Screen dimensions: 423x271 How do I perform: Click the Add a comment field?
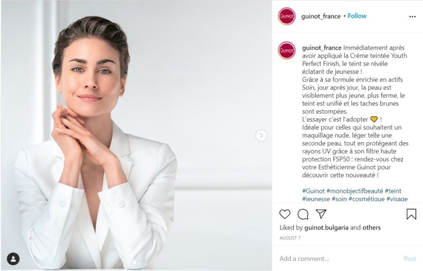[340, 259]
